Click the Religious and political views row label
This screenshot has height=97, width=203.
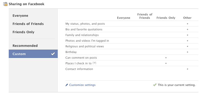(84, 46)
